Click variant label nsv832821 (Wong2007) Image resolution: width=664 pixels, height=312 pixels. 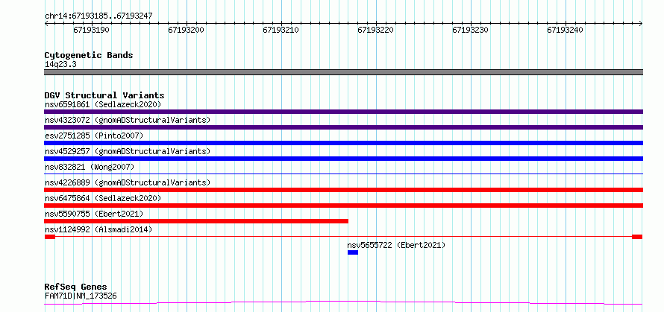pos(90,167)
